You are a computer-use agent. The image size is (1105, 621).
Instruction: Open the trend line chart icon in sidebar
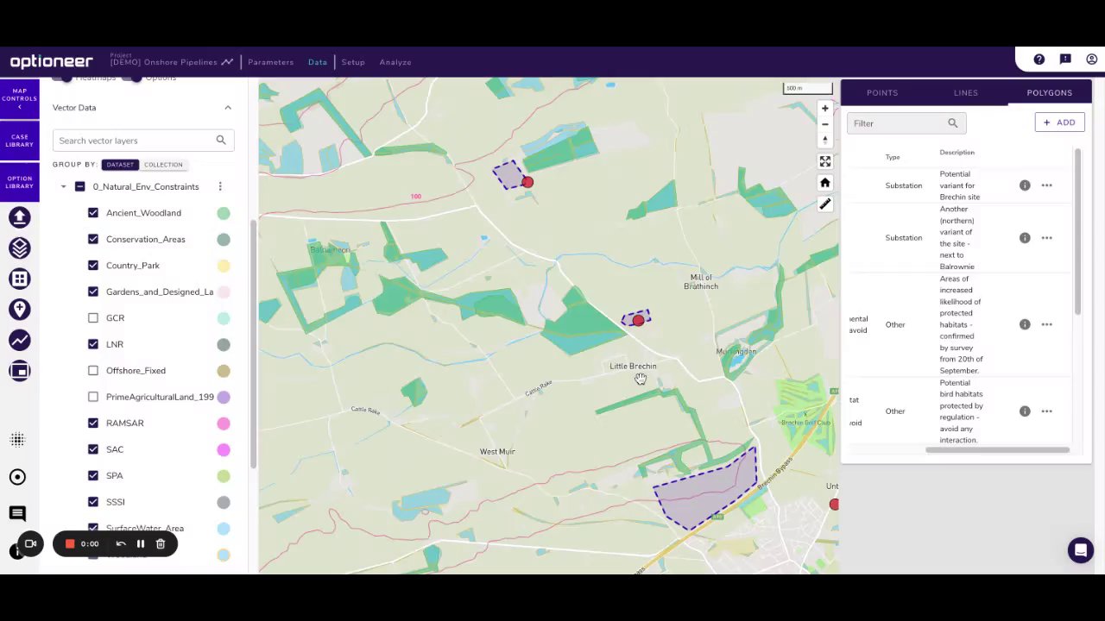tap(19, 341)
